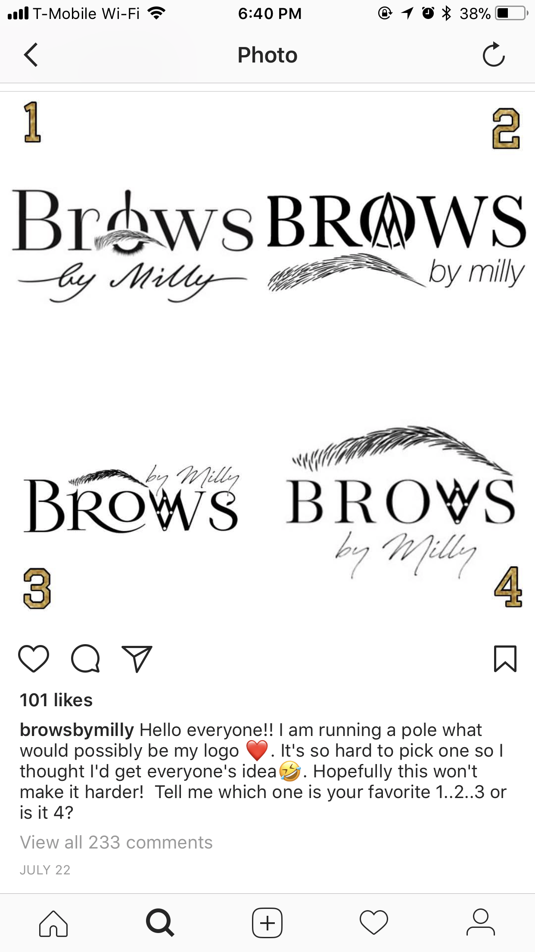Tap logo option 2 in the photo
This screenshot has height=952, width=535.
(397, 242)
